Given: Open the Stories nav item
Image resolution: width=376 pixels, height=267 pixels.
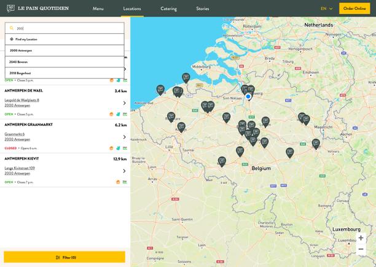Looking at the screenshot, I should tap(202, 9).
